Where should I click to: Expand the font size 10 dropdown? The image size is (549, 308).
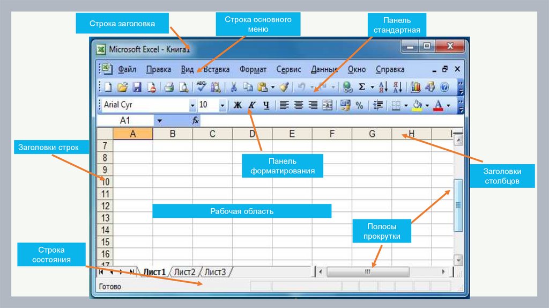pos(222,106)
